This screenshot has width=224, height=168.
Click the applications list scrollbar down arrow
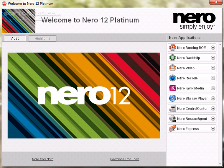click(x=220, y=164)
